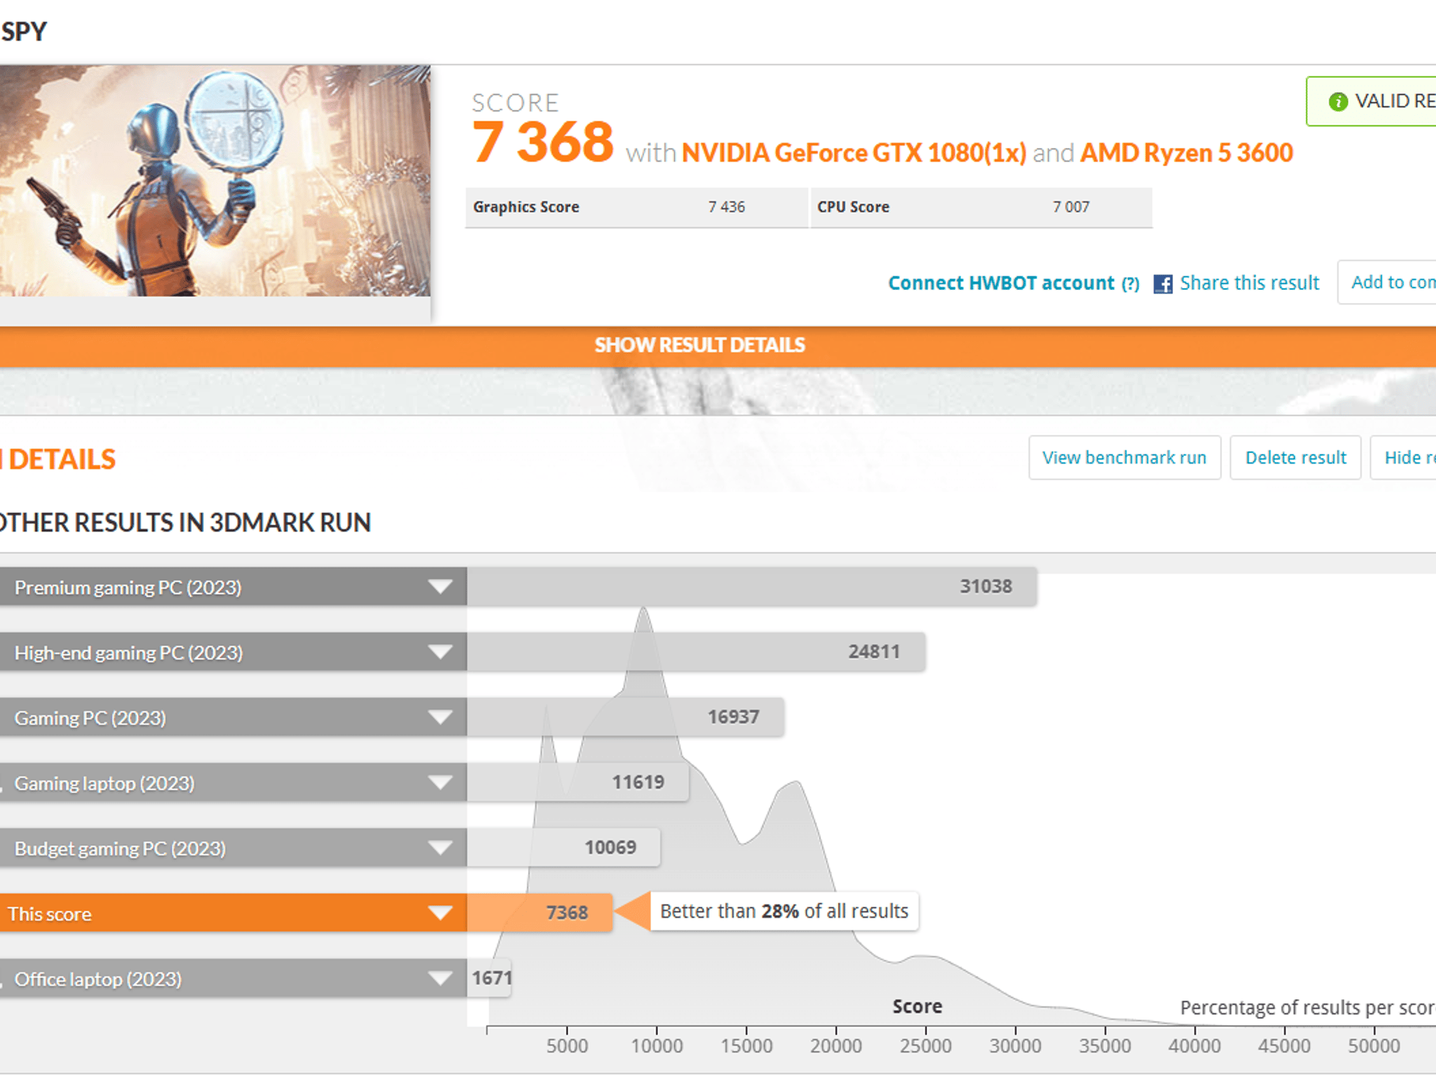1436x1077 pixels.
Task: Click the Time Spy benchmark thumbnail image
Action: tap(215, 181)
